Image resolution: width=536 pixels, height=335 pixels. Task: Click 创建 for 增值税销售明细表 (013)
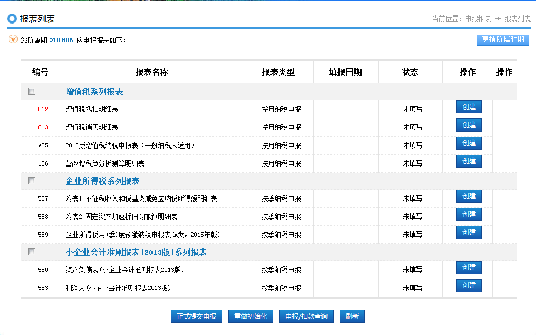tap(469, 125)
